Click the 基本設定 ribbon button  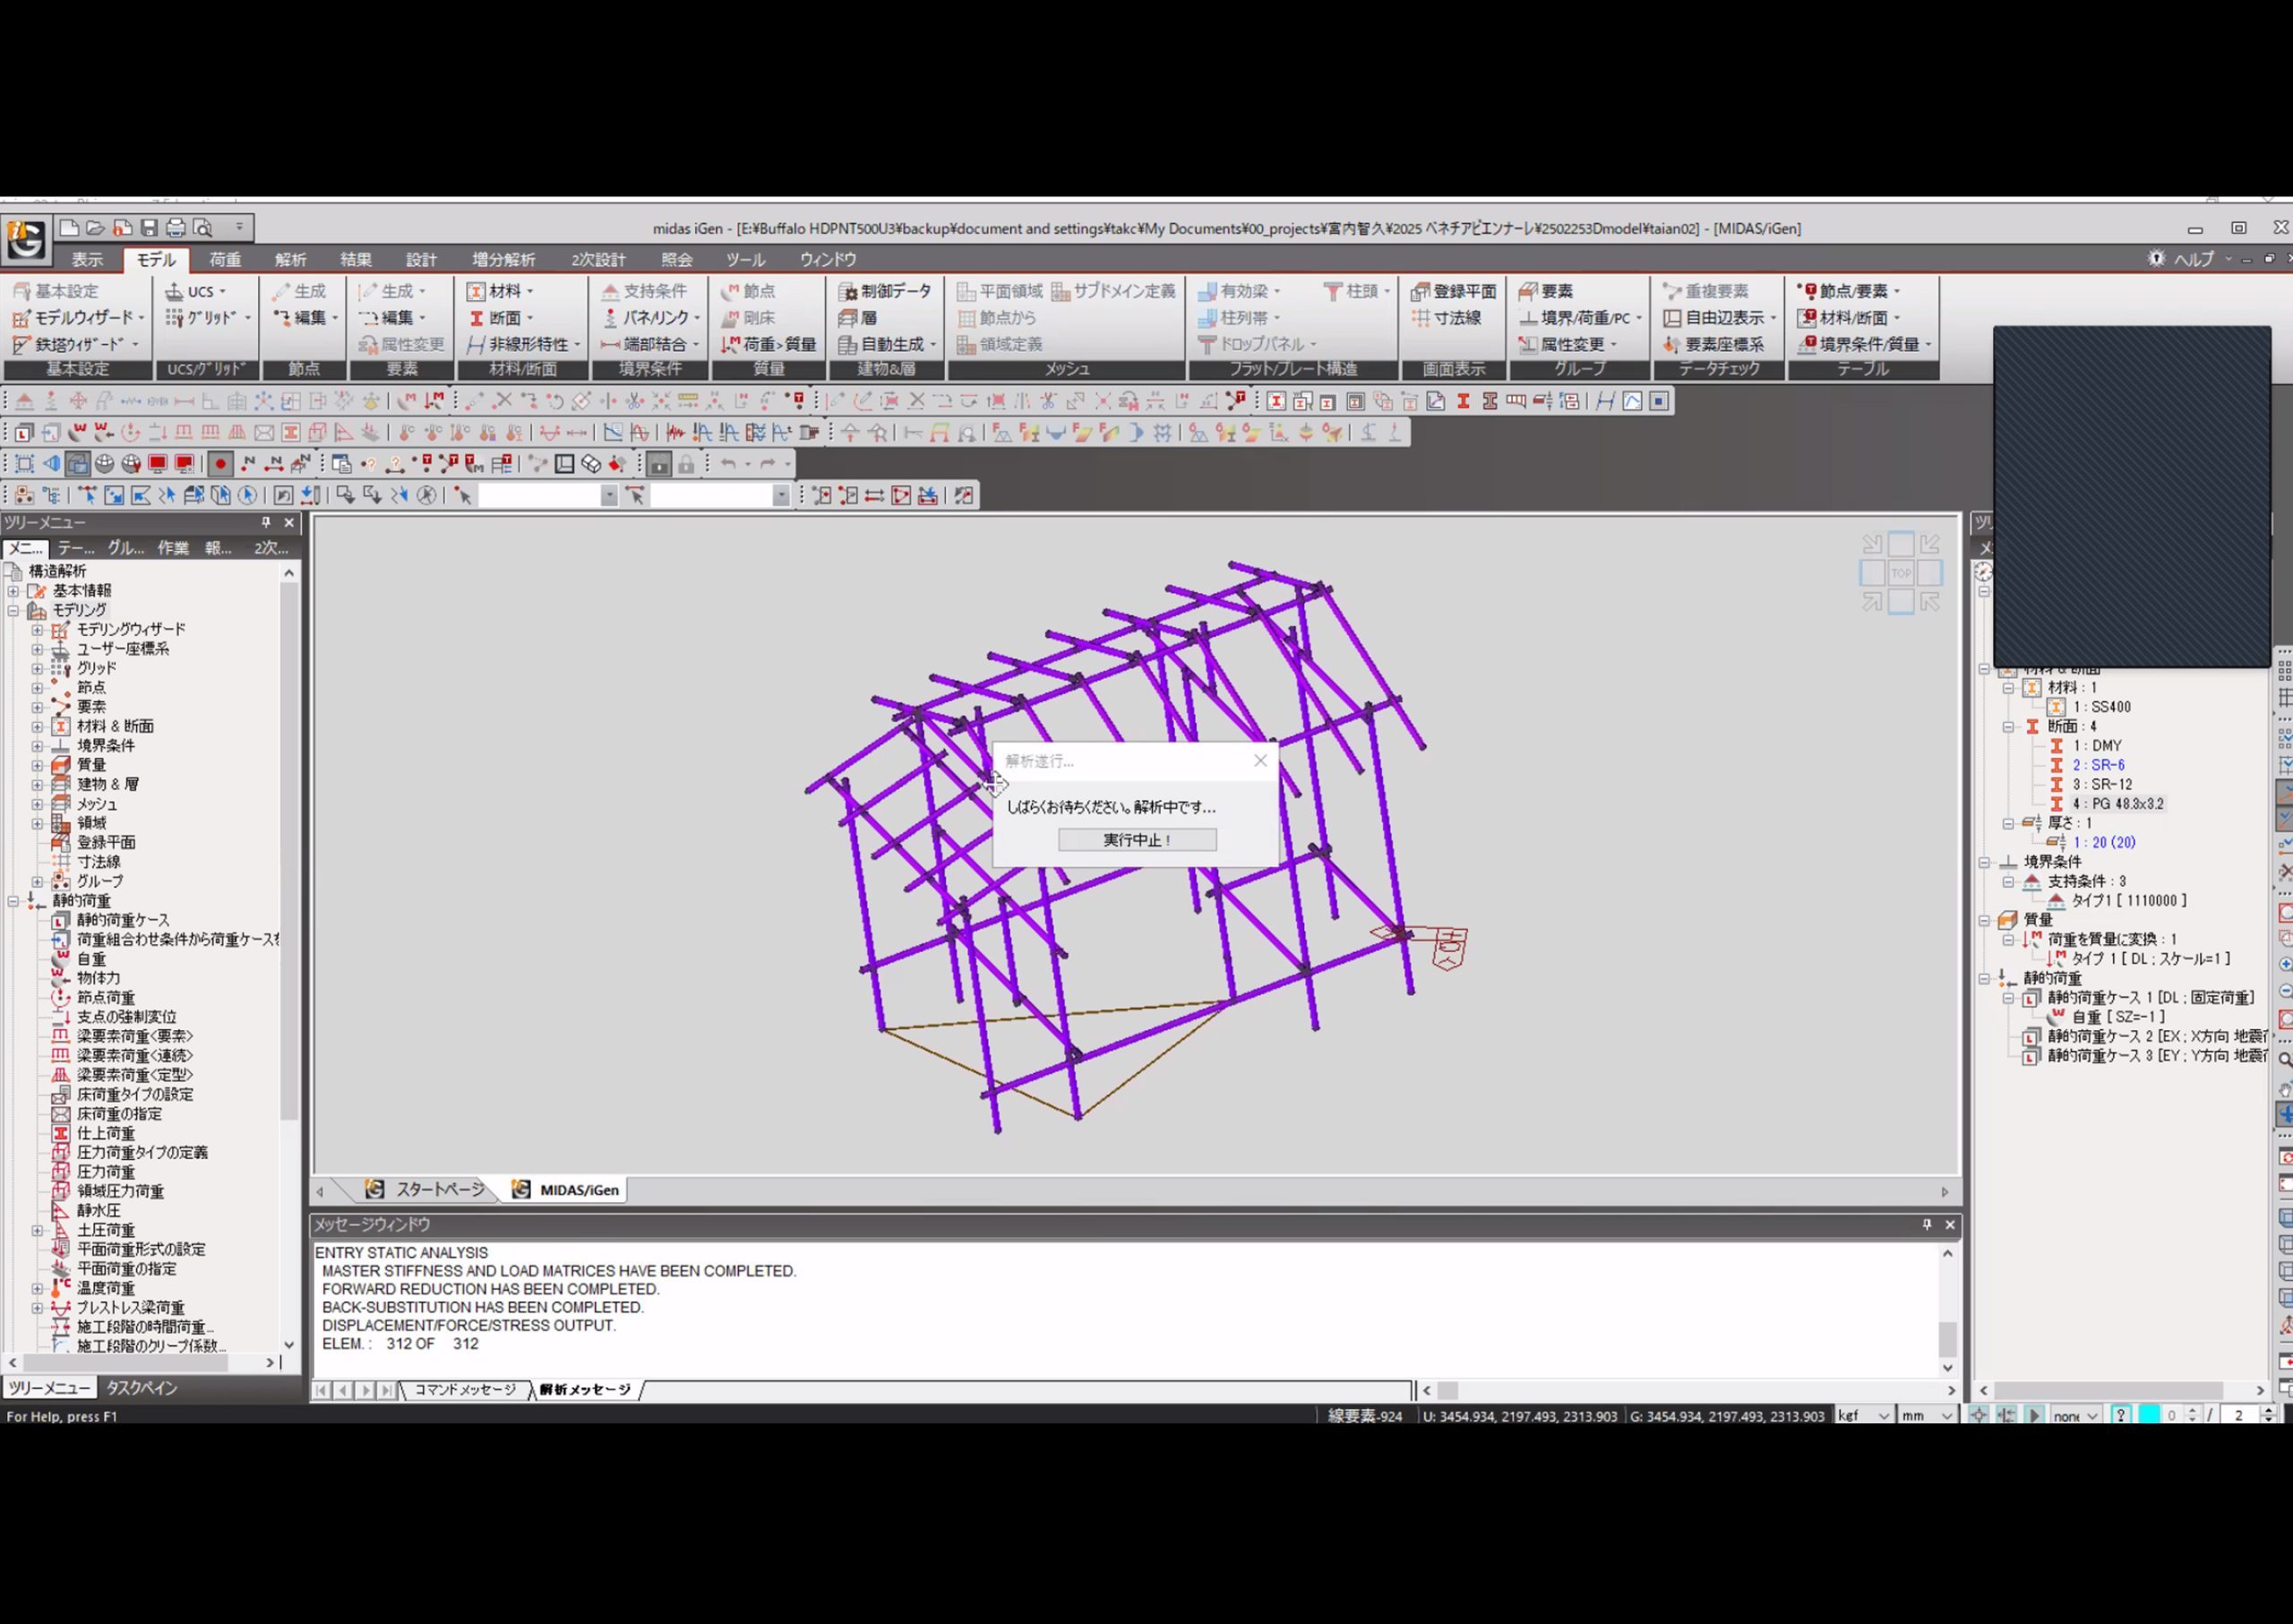[56, 291]
